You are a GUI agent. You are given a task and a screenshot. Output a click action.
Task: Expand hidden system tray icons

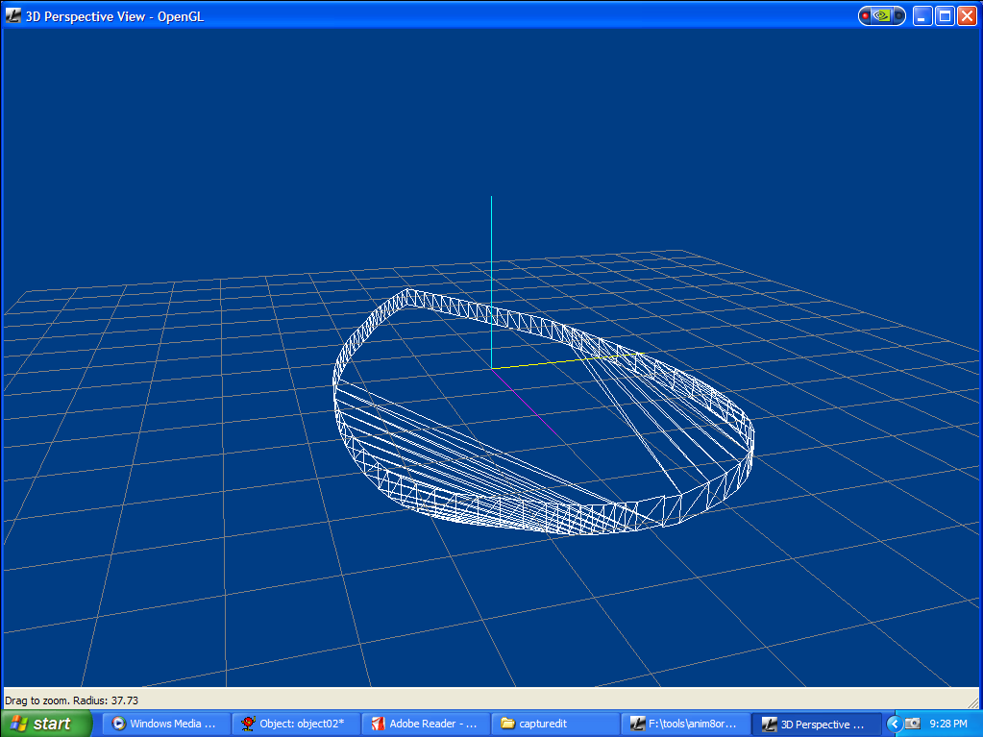pyautogui.click(x=894, y=724)
